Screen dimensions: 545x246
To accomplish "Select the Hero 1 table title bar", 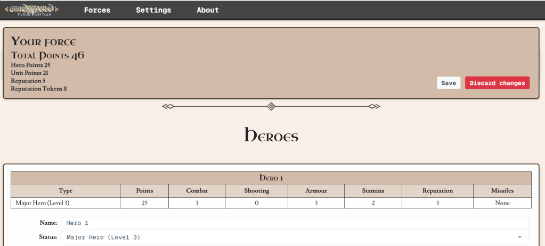I will pos(271,177).
